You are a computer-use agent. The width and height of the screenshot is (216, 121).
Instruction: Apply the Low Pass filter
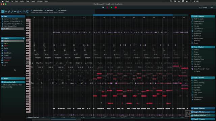pyautogui.click(x=197, y=87)
